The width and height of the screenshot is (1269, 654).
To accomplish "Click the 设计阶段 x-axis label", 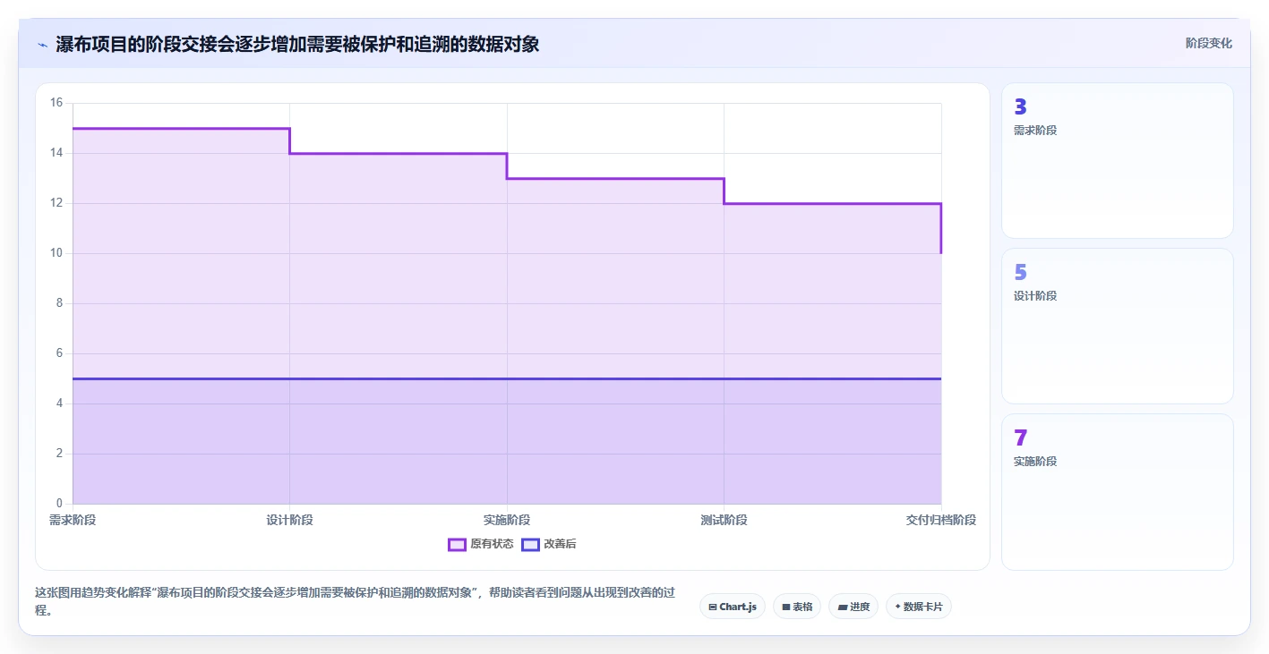I will pos(289,520).
